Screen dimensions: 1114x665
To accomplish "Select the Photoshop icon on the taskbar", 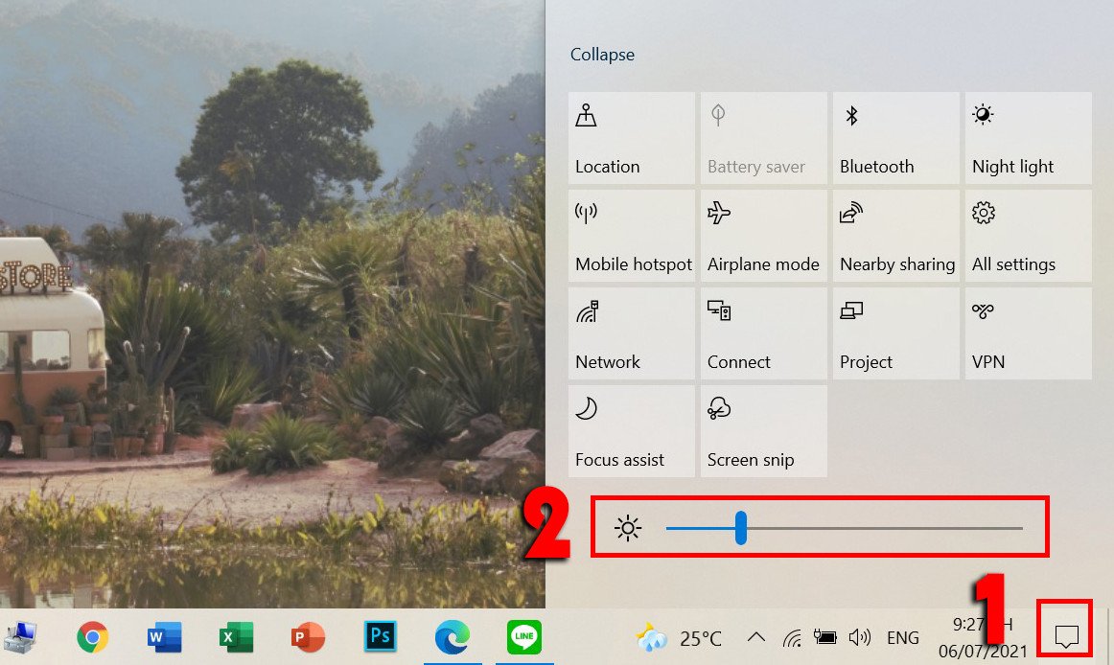I will [x=380, y=635].
